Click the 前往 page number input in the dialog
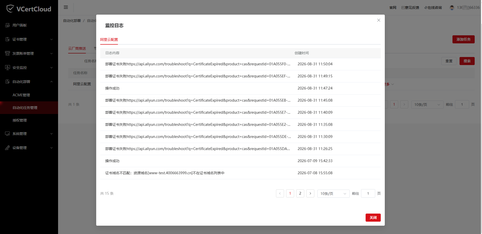482x234 pixels. (x=368, y=193)
